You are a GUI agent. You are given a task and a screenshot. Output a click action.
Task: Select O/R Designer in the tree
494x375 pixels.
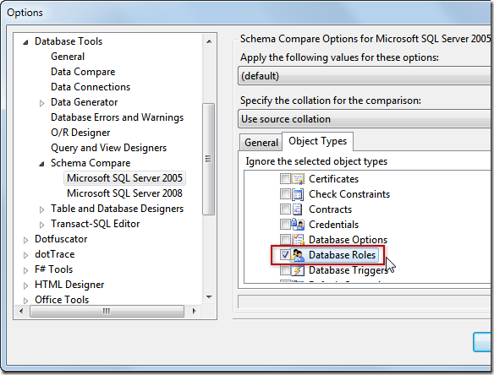click(x=80, y=133)
